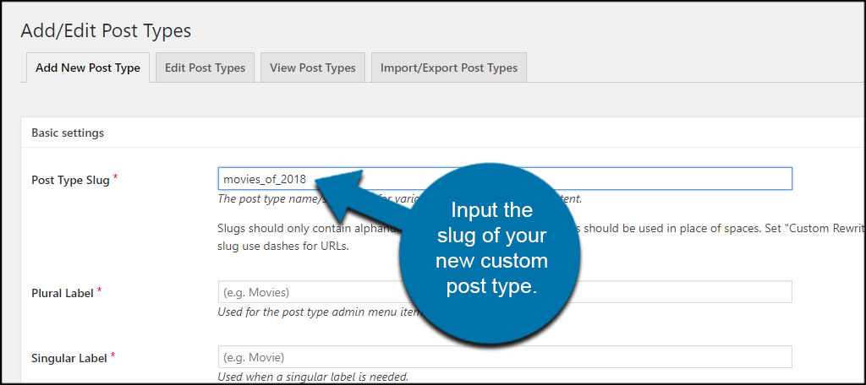The image size is (866, 385).
Task: Click 'Used when a singular label is needed.' text
Action: click(x=313, y=377)
